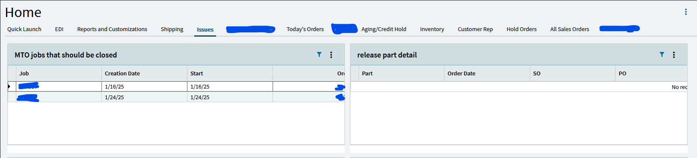The image size is (697, 158).
Task: Open overflow menu of MTO jobs panel
Action: 331,55
